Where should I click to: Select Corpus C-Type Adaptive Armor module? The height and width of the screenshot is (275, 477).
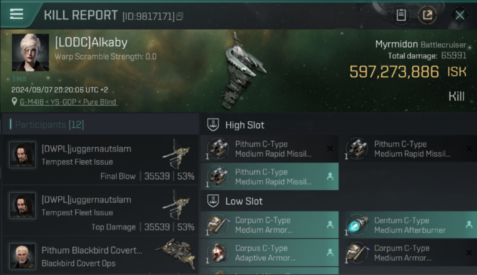click(x=270, y=253)
